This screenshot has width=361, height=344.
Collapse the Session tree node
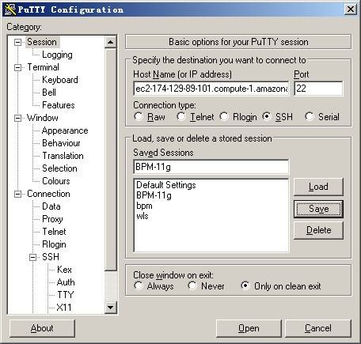coord(17,42)
